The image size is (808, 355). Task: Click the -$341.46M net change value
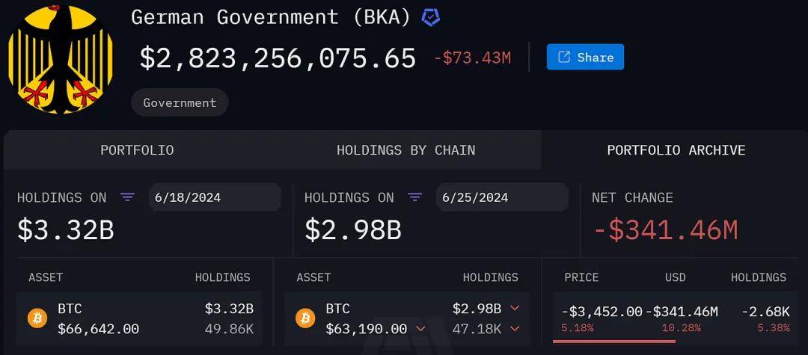pyautogui.click(x=666, y=230)
